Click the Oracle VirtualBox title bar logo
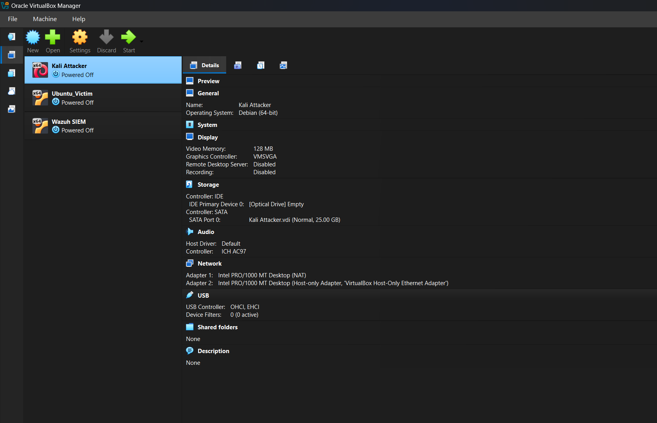This screenshot has height=423, width=657. (x=5, y=5)
